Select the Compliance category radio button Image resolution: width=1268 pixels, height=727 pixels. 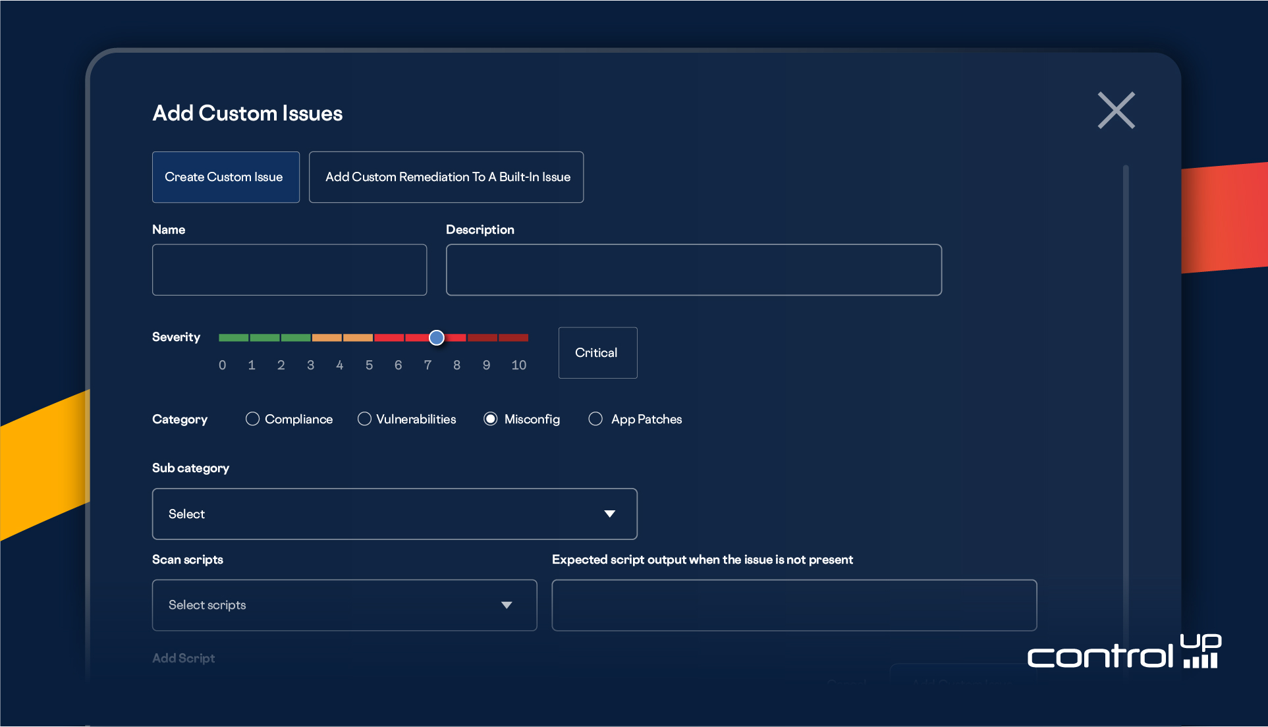(x=252, y=419)
